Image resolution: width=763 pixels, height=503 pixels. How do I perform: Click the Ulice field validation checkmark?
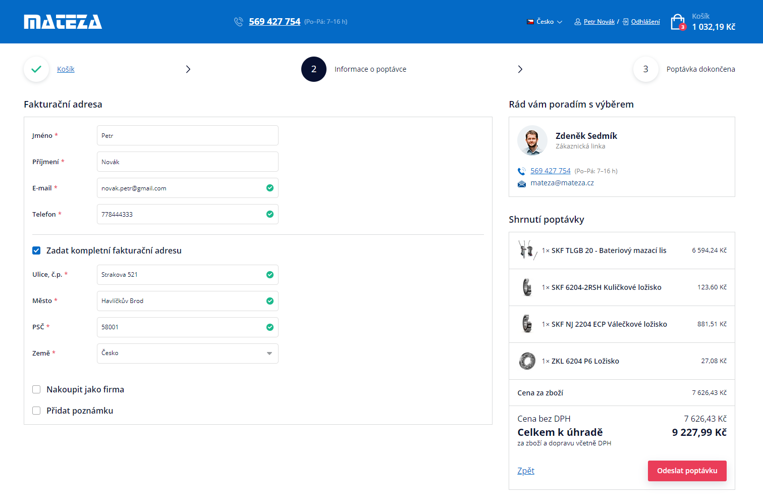point(270,275)
